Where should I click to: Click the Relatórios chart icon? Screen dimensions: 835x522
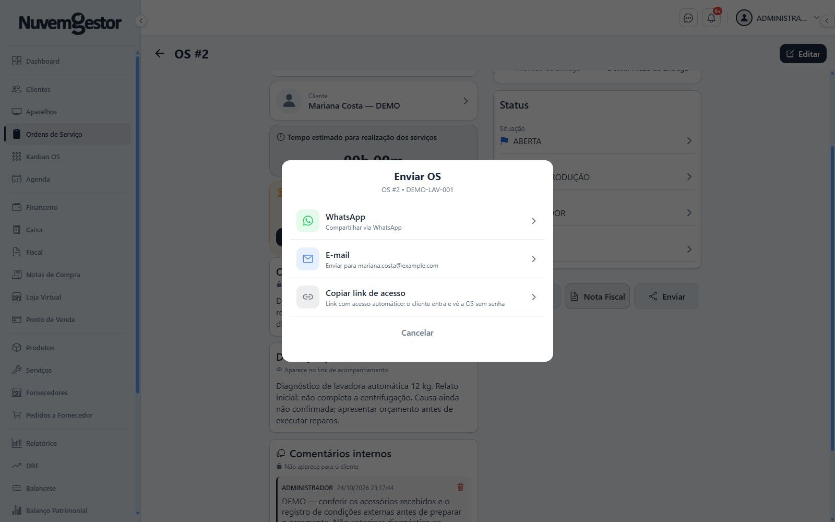pyautogui.click(x=17, y=443)
